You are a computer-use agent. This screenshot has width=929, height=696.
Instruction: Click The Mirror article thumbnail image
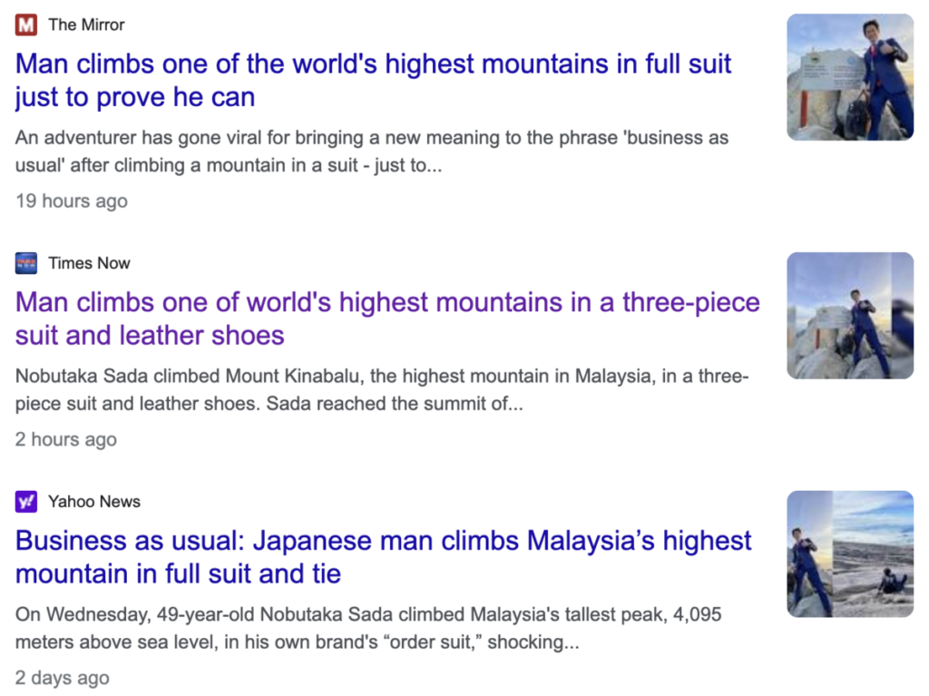click(x=849, y=77)
